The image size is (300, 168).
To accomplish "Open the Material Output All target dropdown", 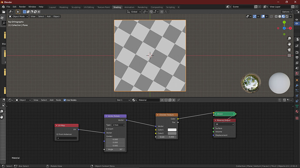I will click(224, 124).
